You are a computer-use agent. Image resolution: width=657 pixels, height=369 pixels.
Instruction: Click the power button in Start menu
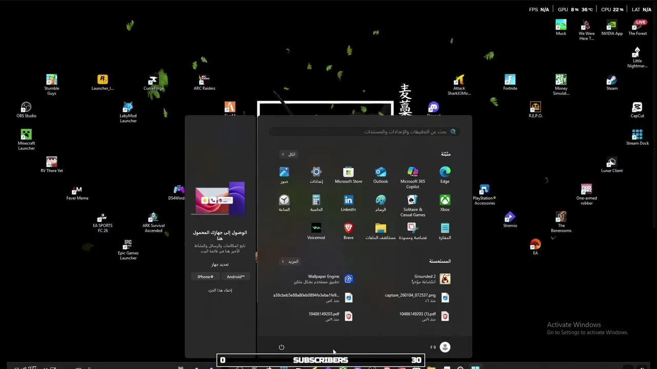[281, 347]
